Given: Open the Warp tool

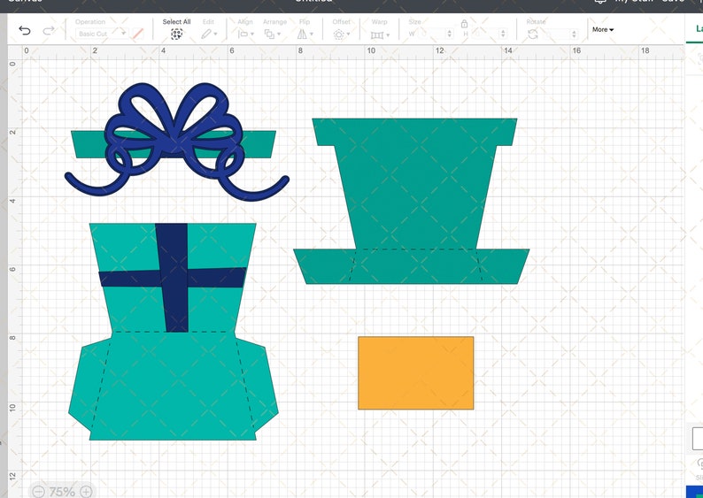Looking at the screenshot, I should (x=380, y=34).
